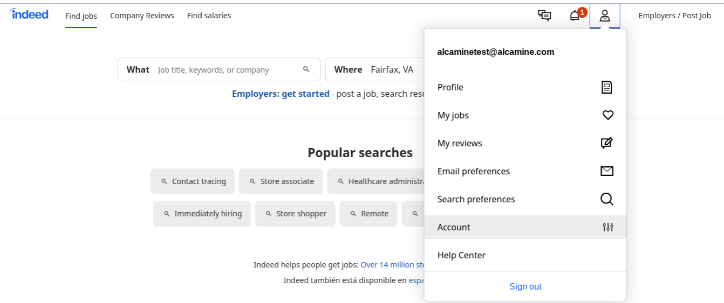Click Employers / Post Job link

[x=674, y=16]
